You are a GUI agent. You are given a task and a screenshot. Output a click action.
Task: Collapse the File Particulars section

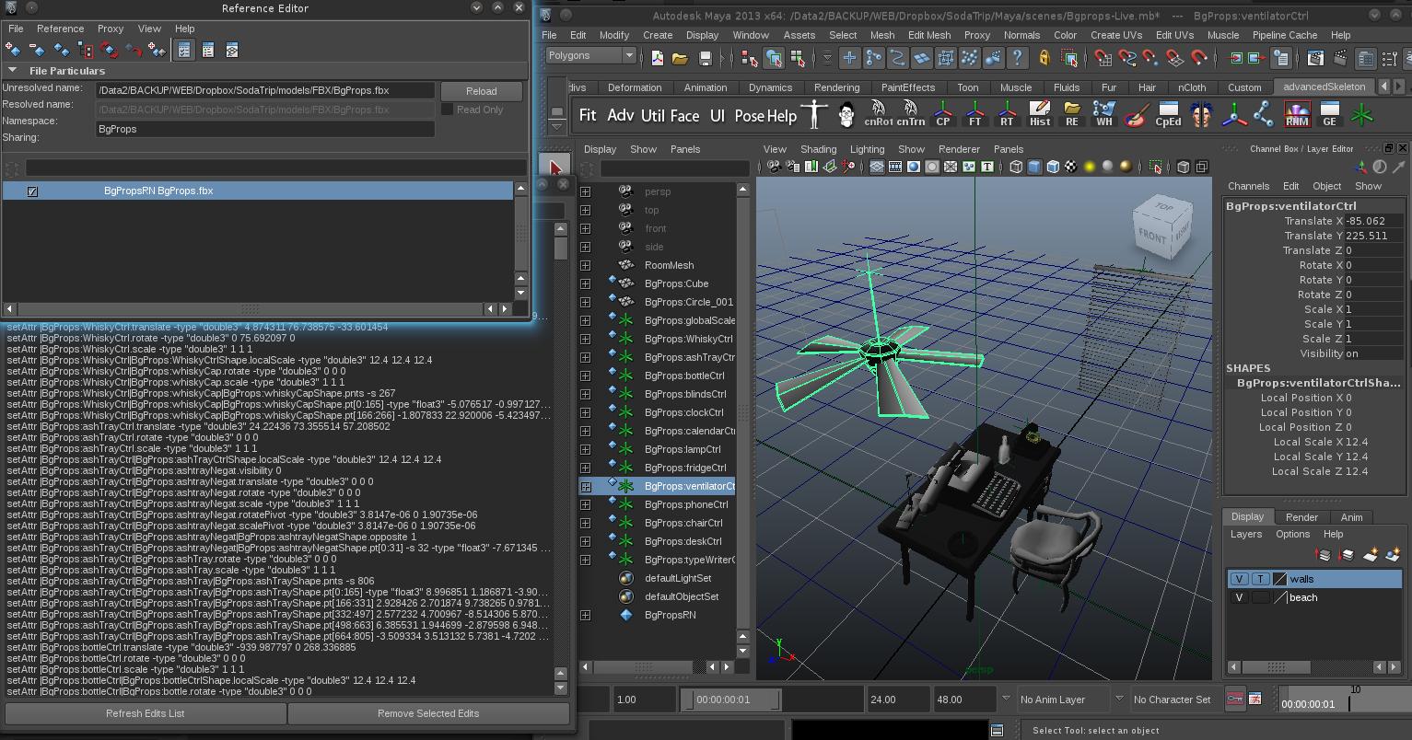click(13, 71)
